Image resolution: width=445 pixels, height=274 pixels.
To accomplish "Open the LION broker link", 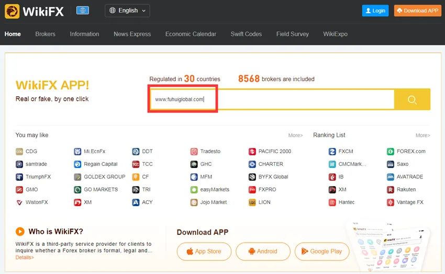I will [264, 202].
